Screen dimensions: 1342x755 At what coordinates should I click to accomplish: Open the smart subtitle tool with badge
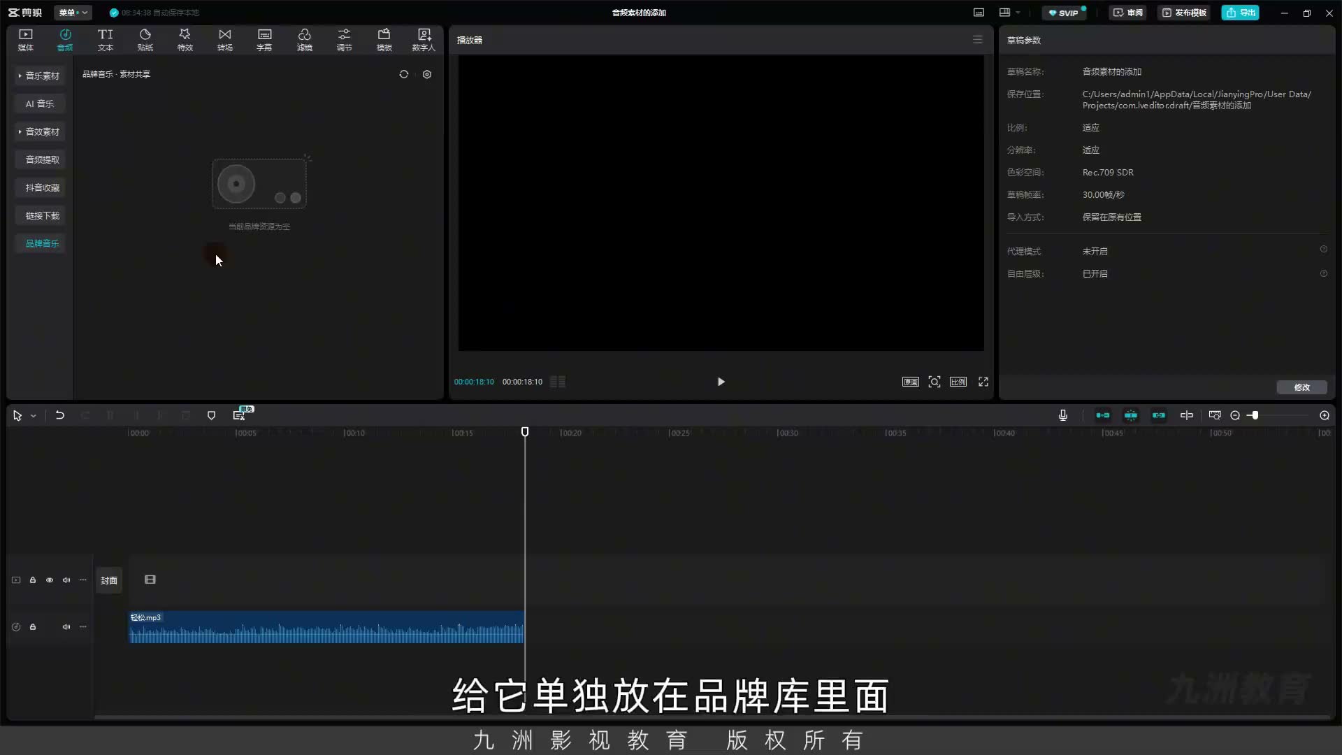point(240,415)
